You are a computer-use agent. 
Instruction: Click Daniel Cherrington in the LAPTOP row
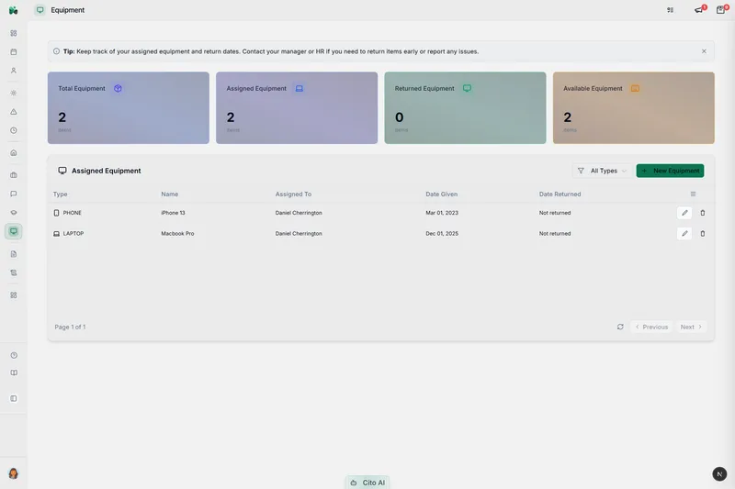coord(299,234)
